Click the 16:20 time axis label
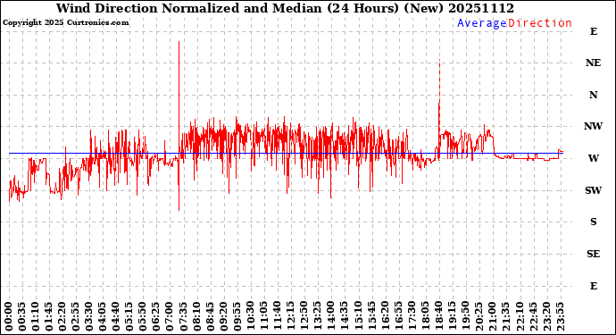The height and width of the screenshot is (335, 616). pyautogui.click(x=385, y=316)
